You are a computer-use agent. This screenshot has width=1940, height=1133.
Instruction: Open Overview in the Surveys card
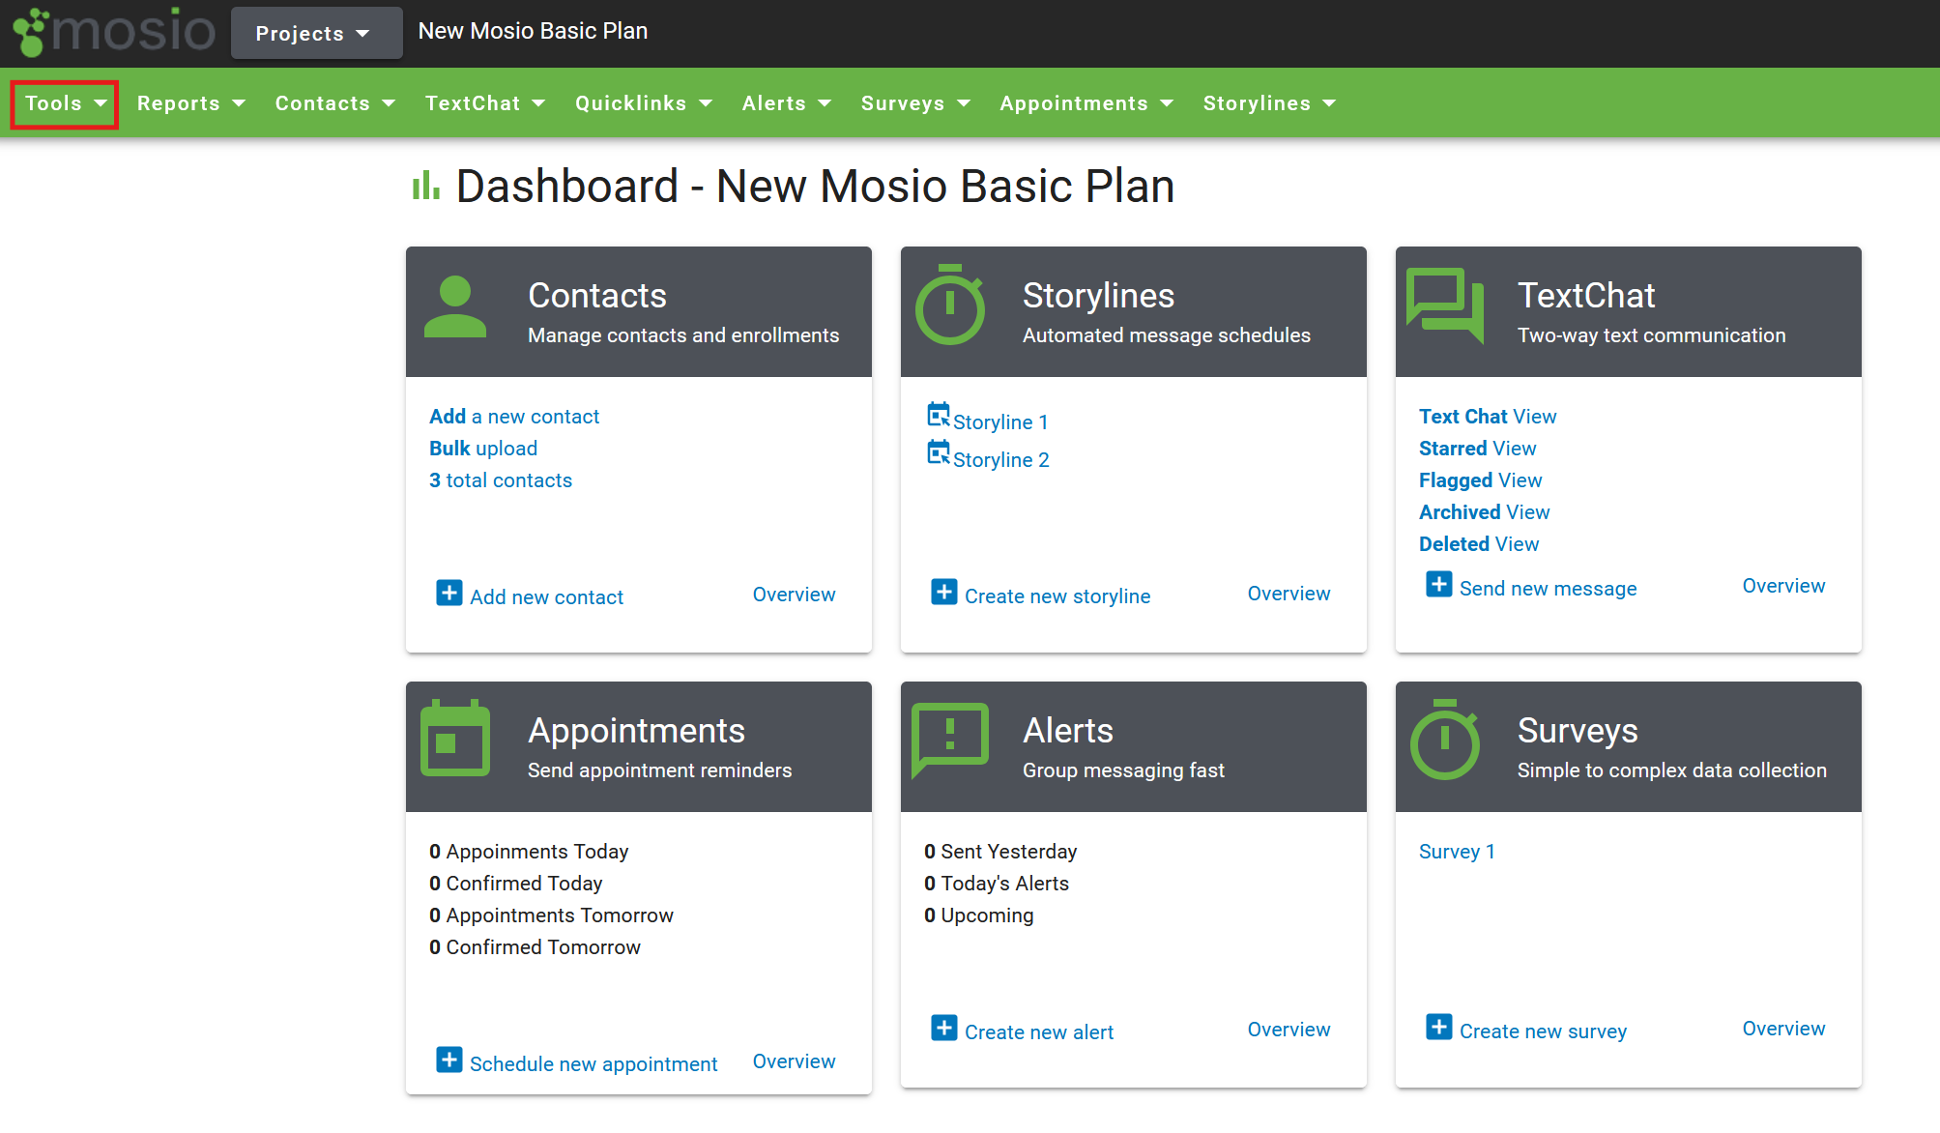tap(1783, 1029)
